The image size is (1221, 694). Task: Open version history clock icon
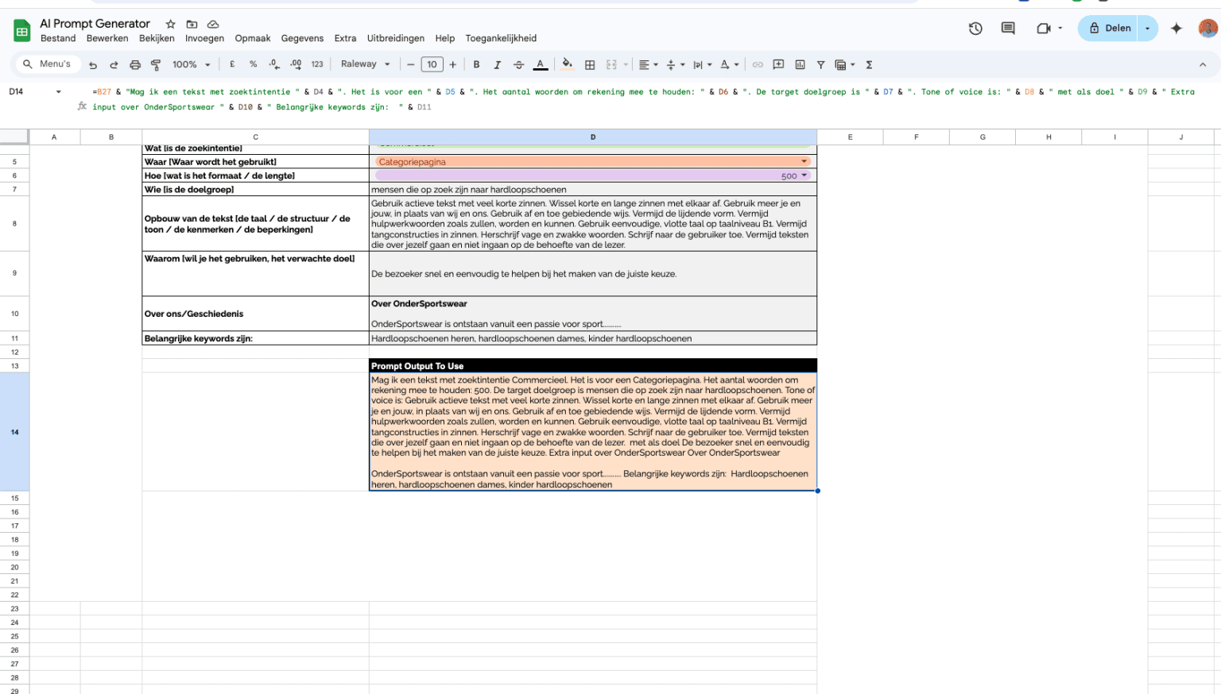975,29
